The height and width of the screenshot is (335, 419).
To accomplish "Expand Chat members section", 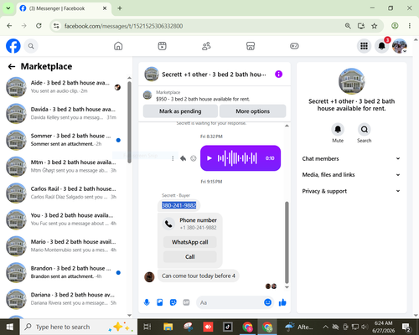I will click(x=351, y=158).
